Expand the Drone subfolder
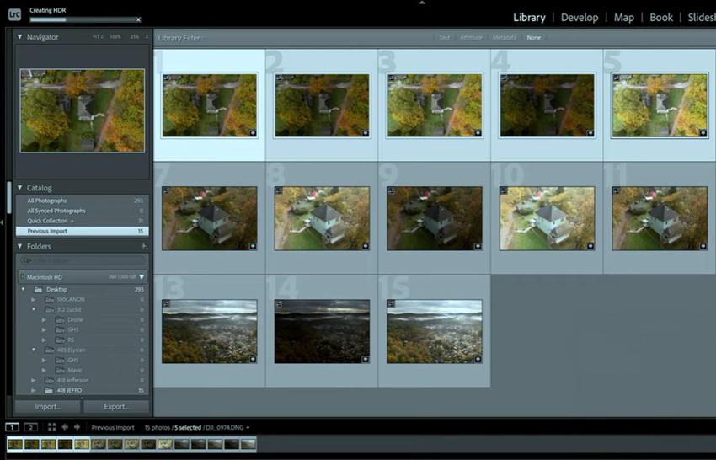 44,320
